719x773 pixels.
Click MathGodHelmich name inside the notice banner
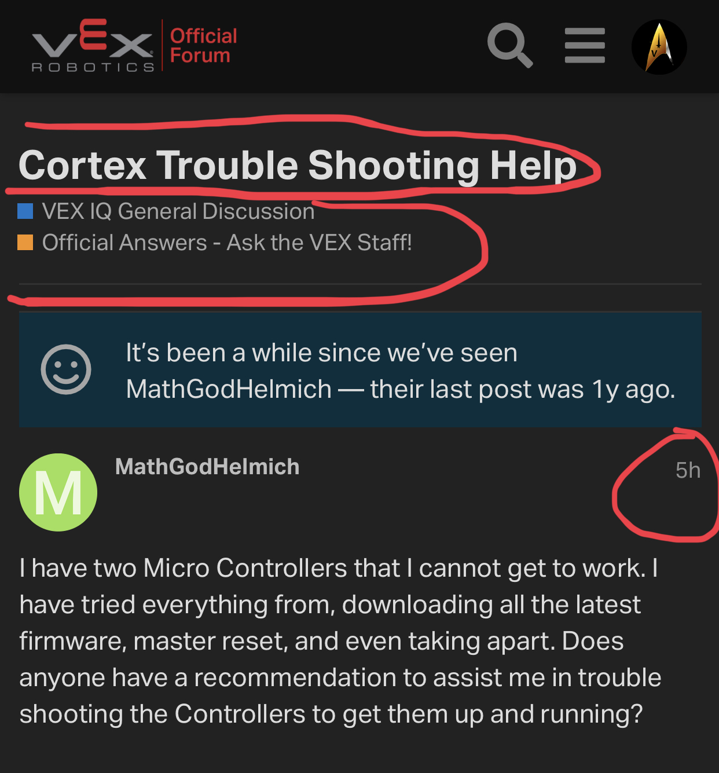click(229, 389)
